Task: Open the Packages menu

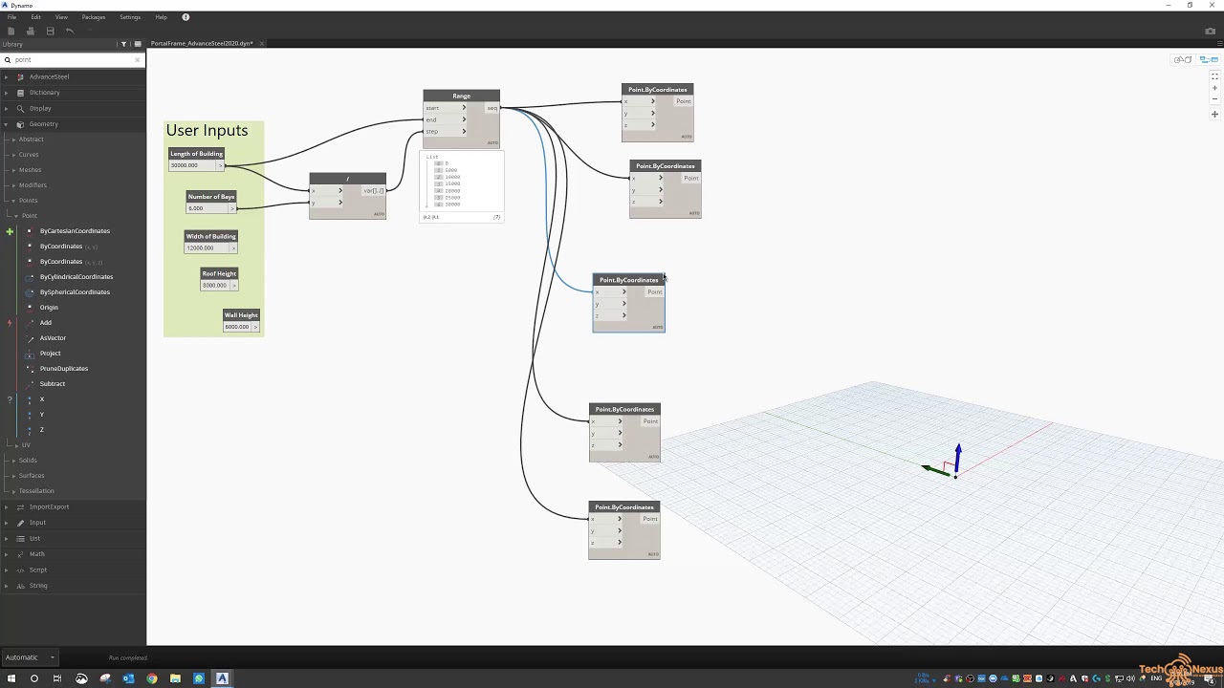Action: coord(94,17)
